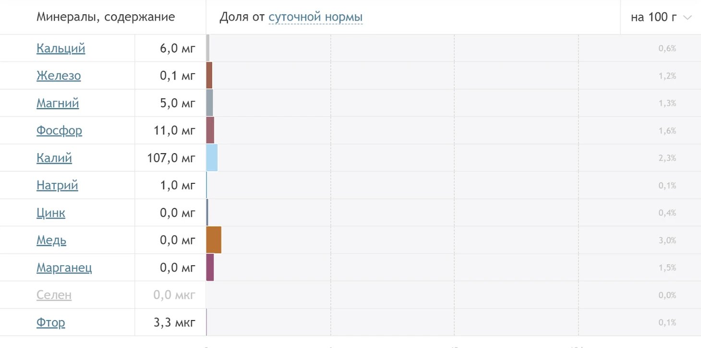Open the greyed Селен link
This screenshot has height=348, width=701.
coord(54,295)
